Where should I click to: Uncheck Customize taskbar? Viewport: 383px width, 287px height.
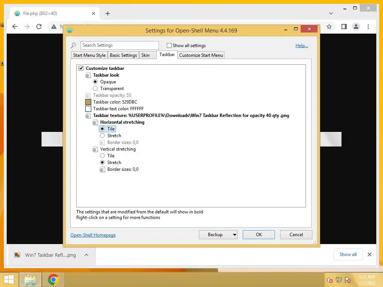(81, 68)
